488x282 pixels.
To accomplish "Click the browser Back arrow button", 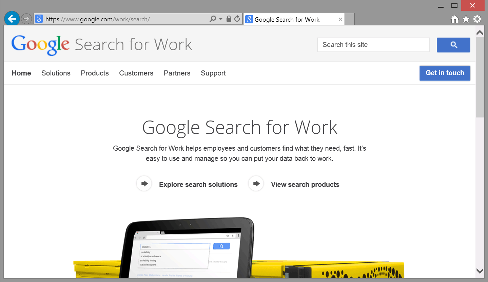I will 12,19.
